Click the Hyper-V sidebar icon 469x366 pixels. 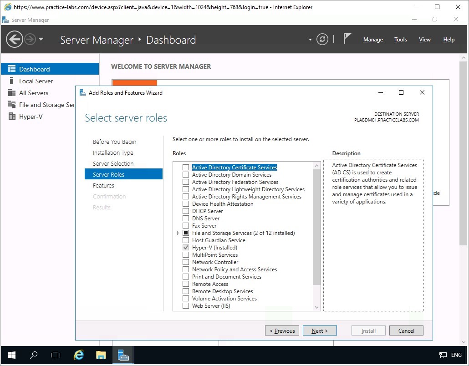(12, 117)
